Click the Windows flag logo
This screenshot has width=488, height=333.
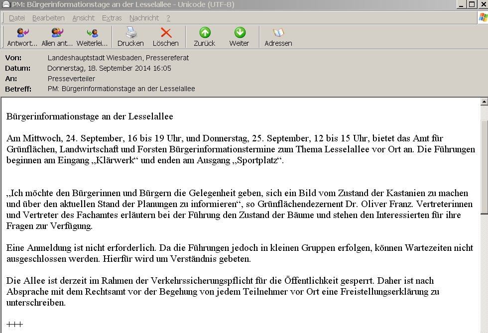[484, 18]
